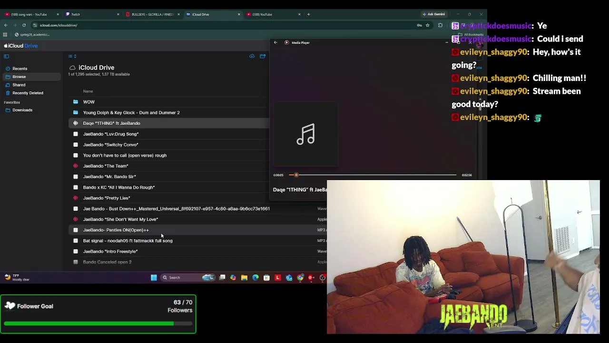Screen dimensions: 609x343
Task: Click the audio icon beside JaeBando "Pretty Lies"
Action: coord(76,198)
